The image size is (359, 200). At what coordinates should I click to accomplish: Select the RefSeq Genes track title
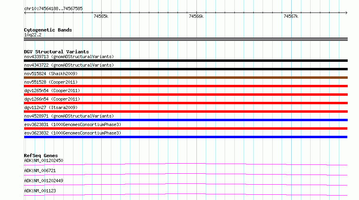pyautogui.click(x=41, y=156)
